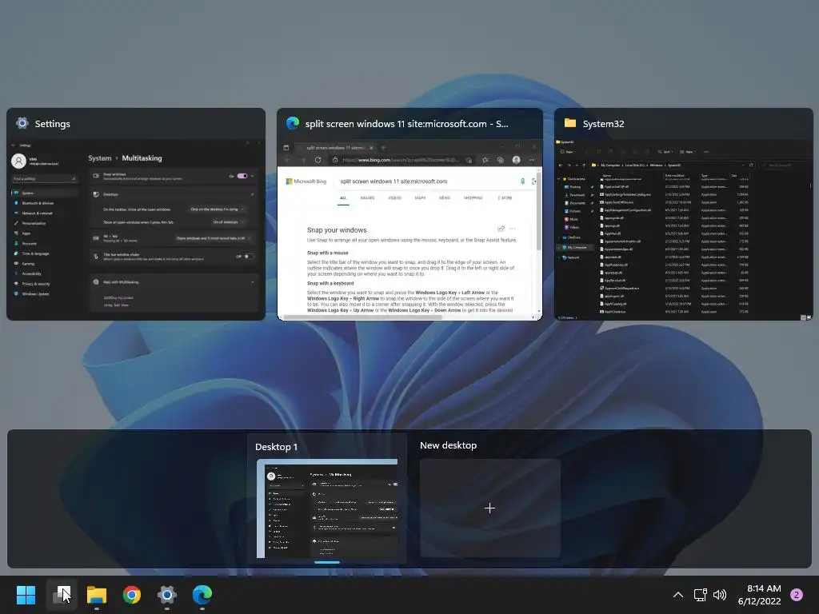The width and height of the screenshot is (819, 614).
Task: Add a New desktop with the plus tile
Action: (x=490, y=508)
